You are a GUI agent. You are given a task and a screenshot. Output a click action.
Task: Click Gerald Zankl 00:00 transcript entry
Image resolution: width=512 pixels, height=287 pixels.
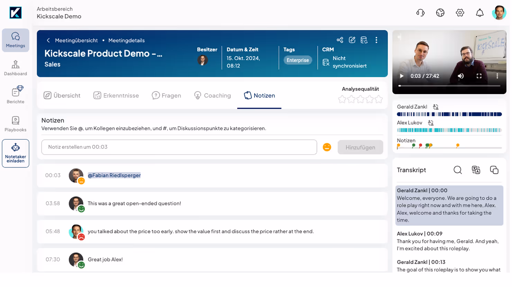(449, 205)
